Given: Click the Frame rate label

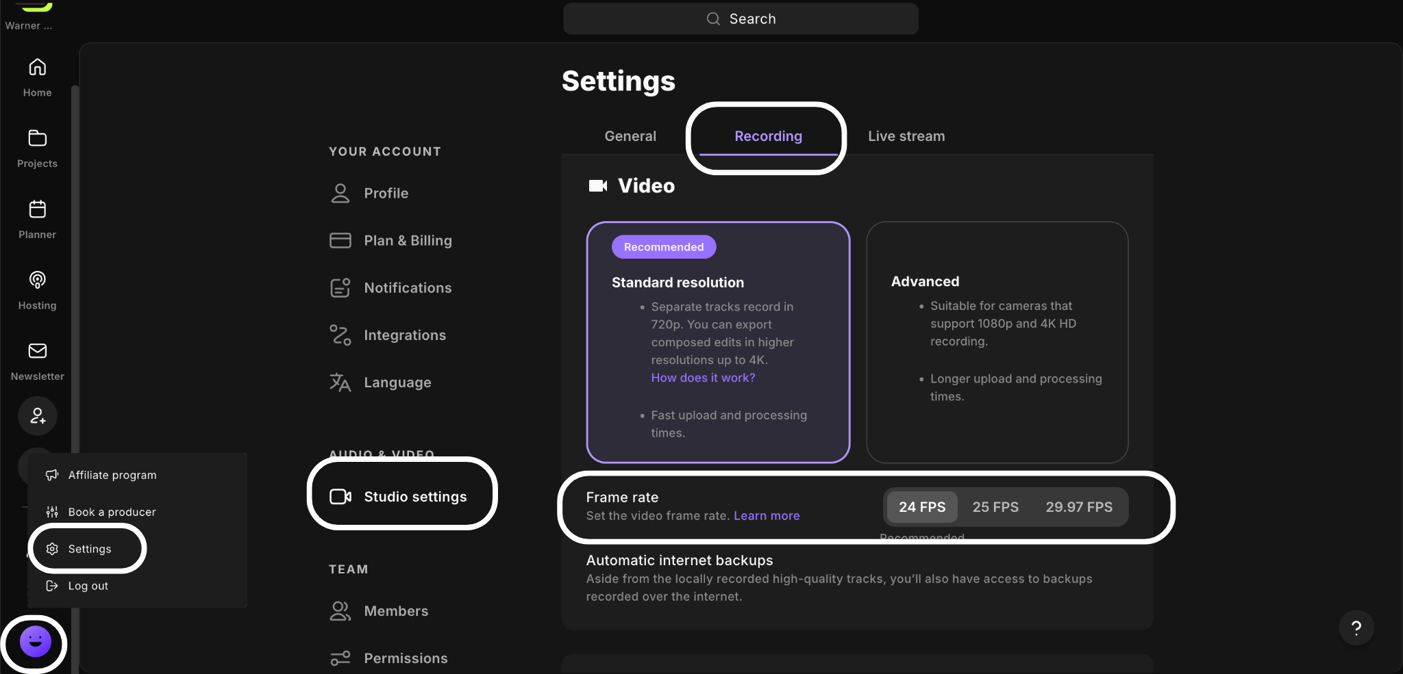Looking at the screenshot, I should pyautogui.click(x=622, y=497).
